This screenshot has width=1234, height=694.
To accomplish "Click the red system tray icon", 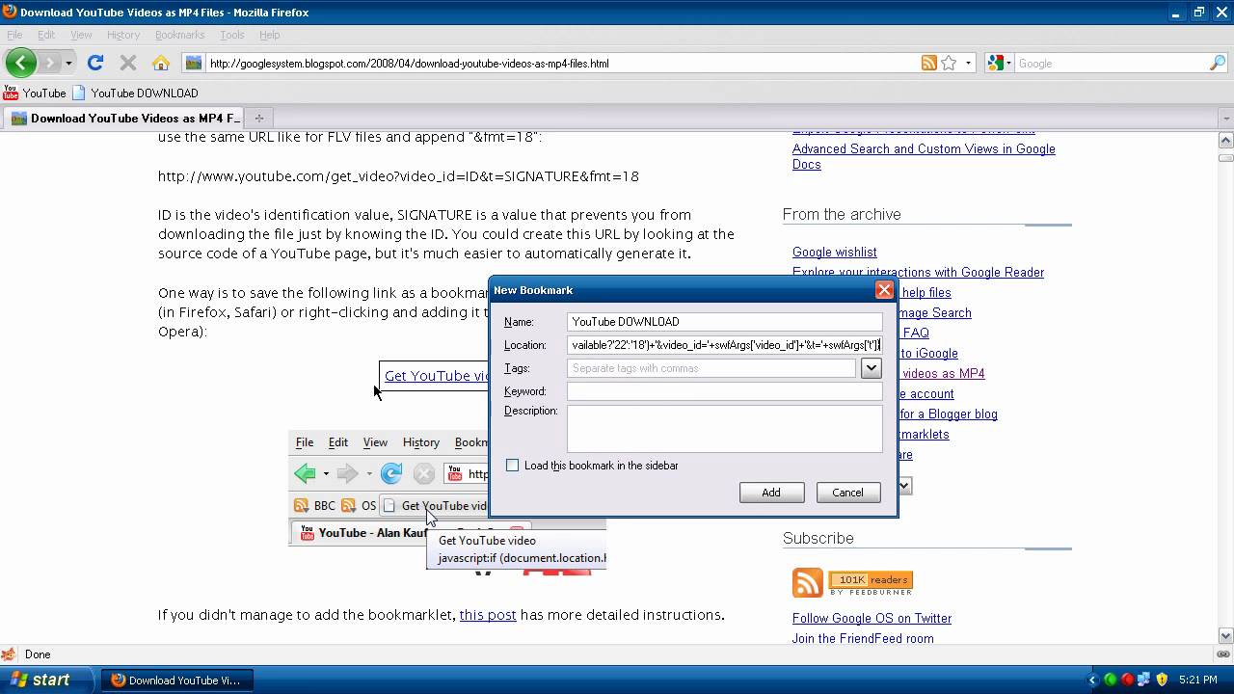I will [x=1127, y=680].
